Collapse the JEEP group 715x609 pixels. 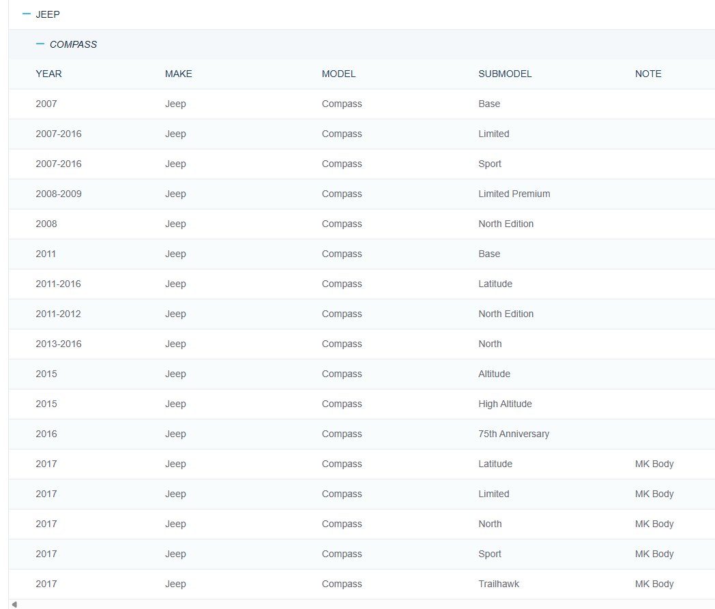[27, 14]
